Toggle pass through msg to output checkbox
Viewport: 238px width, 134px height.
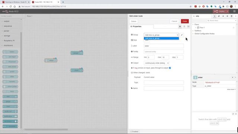point(170,68)
